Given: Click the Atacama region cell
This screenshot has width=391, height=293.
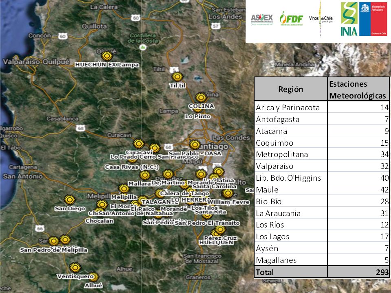Looking at the screenshot, I should pyautogui.click(x=291, y=131).
